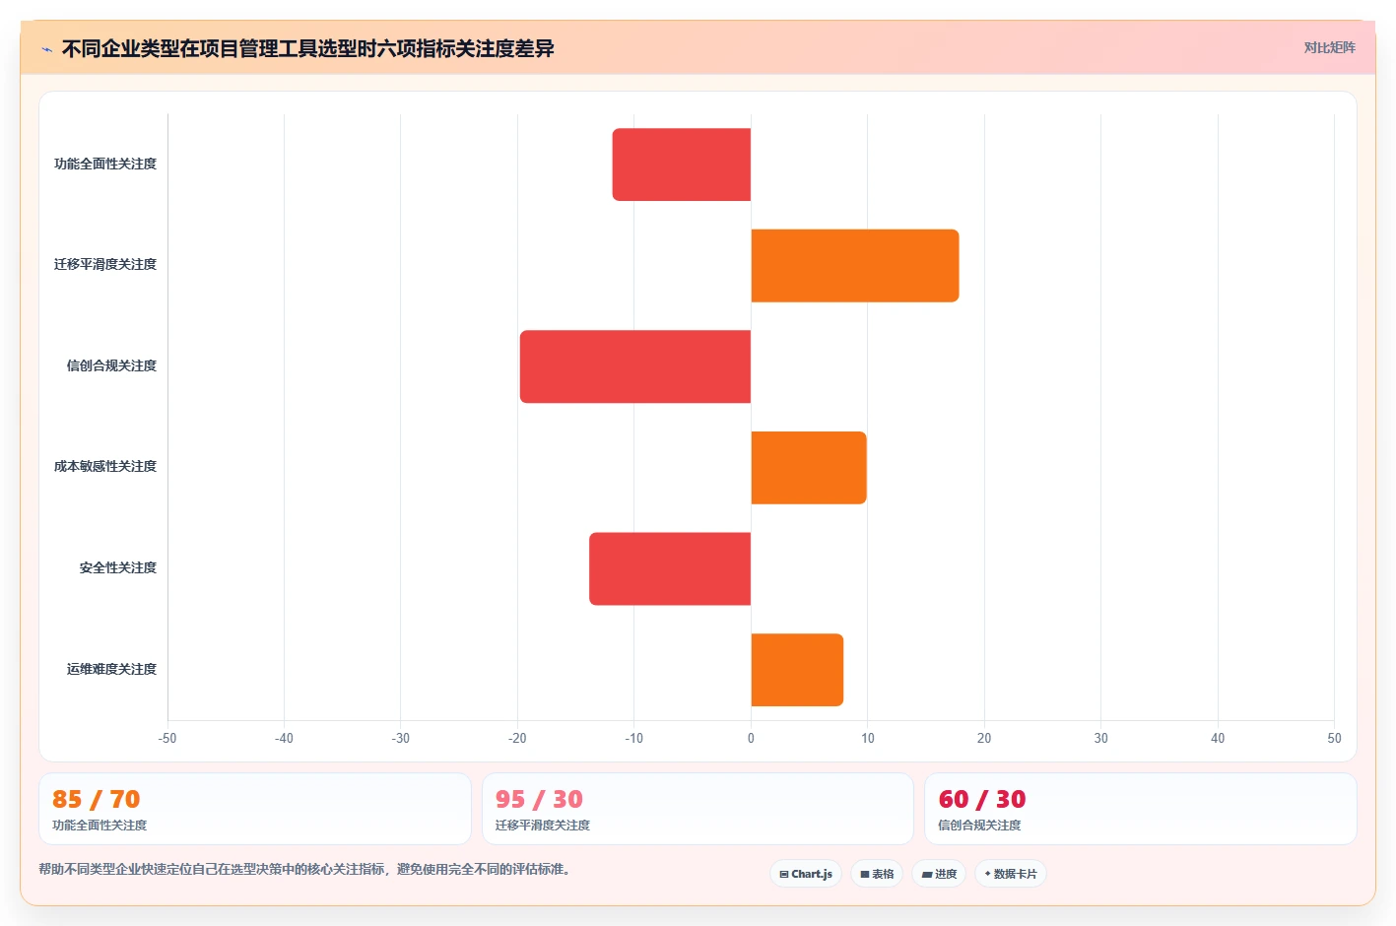Click the 功能全面性关注度 y-axis label
The width and height of the screenshot is (1396, 926).
[x=105, y=164]
